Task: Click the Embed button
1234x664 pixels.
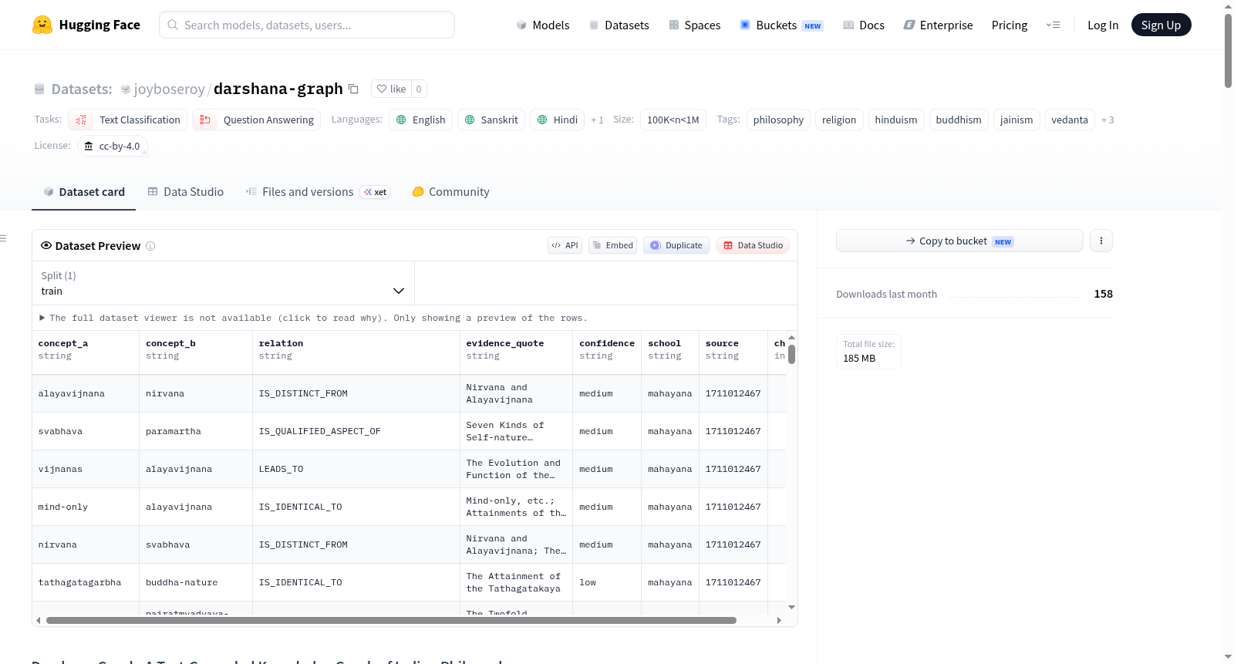Action: point(612,245)
